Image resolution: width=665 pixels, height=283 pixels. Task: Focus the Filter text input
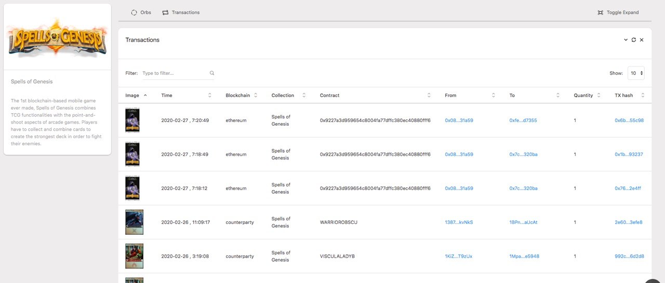[178, 73]
